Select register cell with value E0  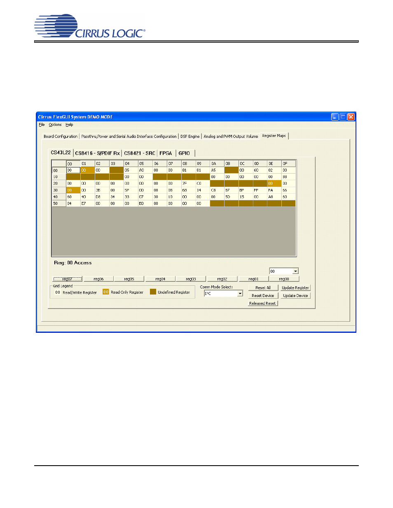(x=145, y=203)
